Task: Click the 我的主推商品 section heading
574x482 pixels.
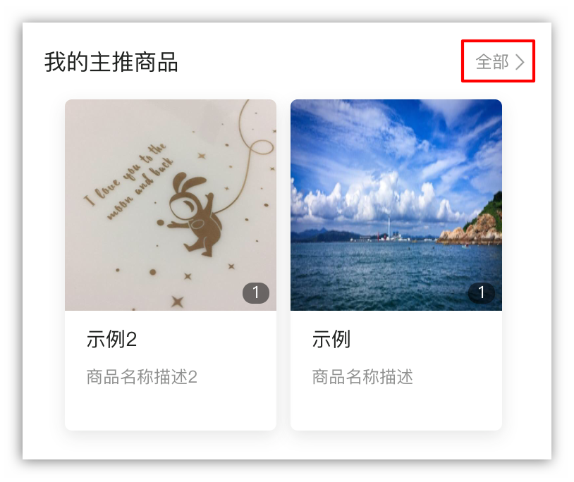Action: (111, 62)
